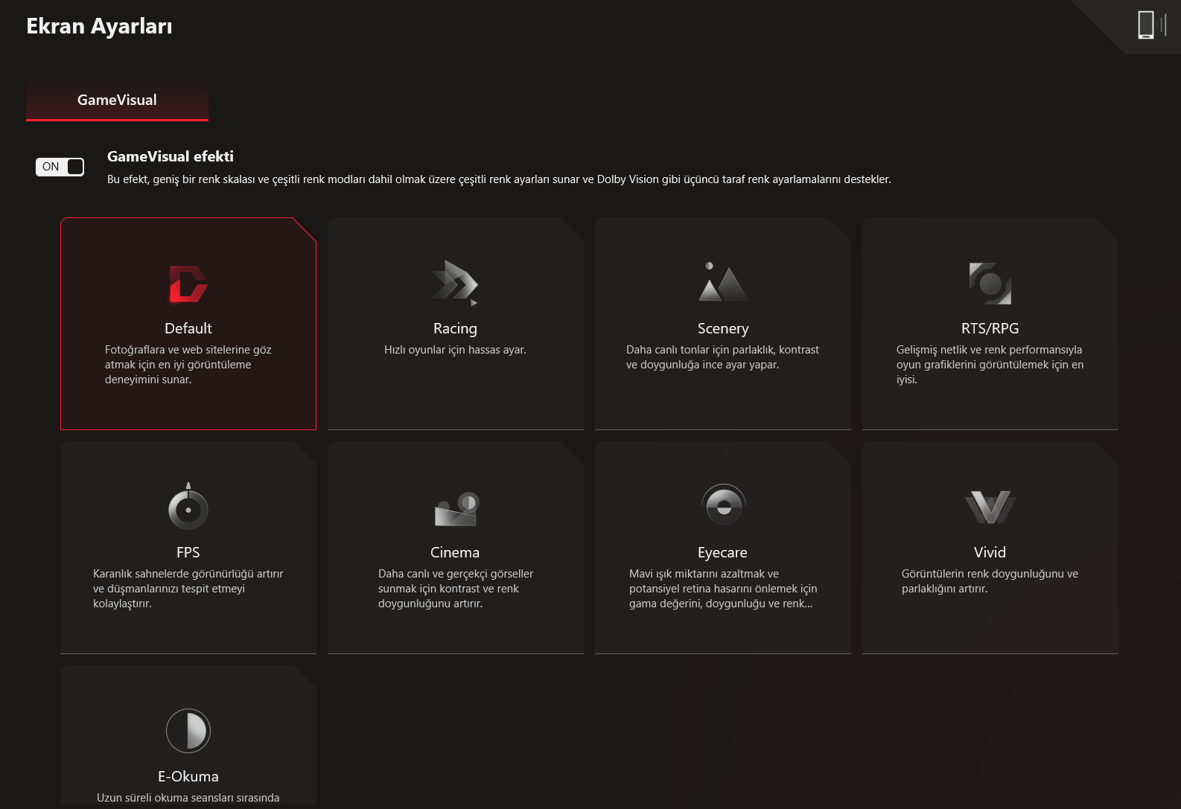This screenshot has width=1181, height=809.
Task: Click the 'Hızlı oyunlar için hassas ayar.' description
Action: 455,350
